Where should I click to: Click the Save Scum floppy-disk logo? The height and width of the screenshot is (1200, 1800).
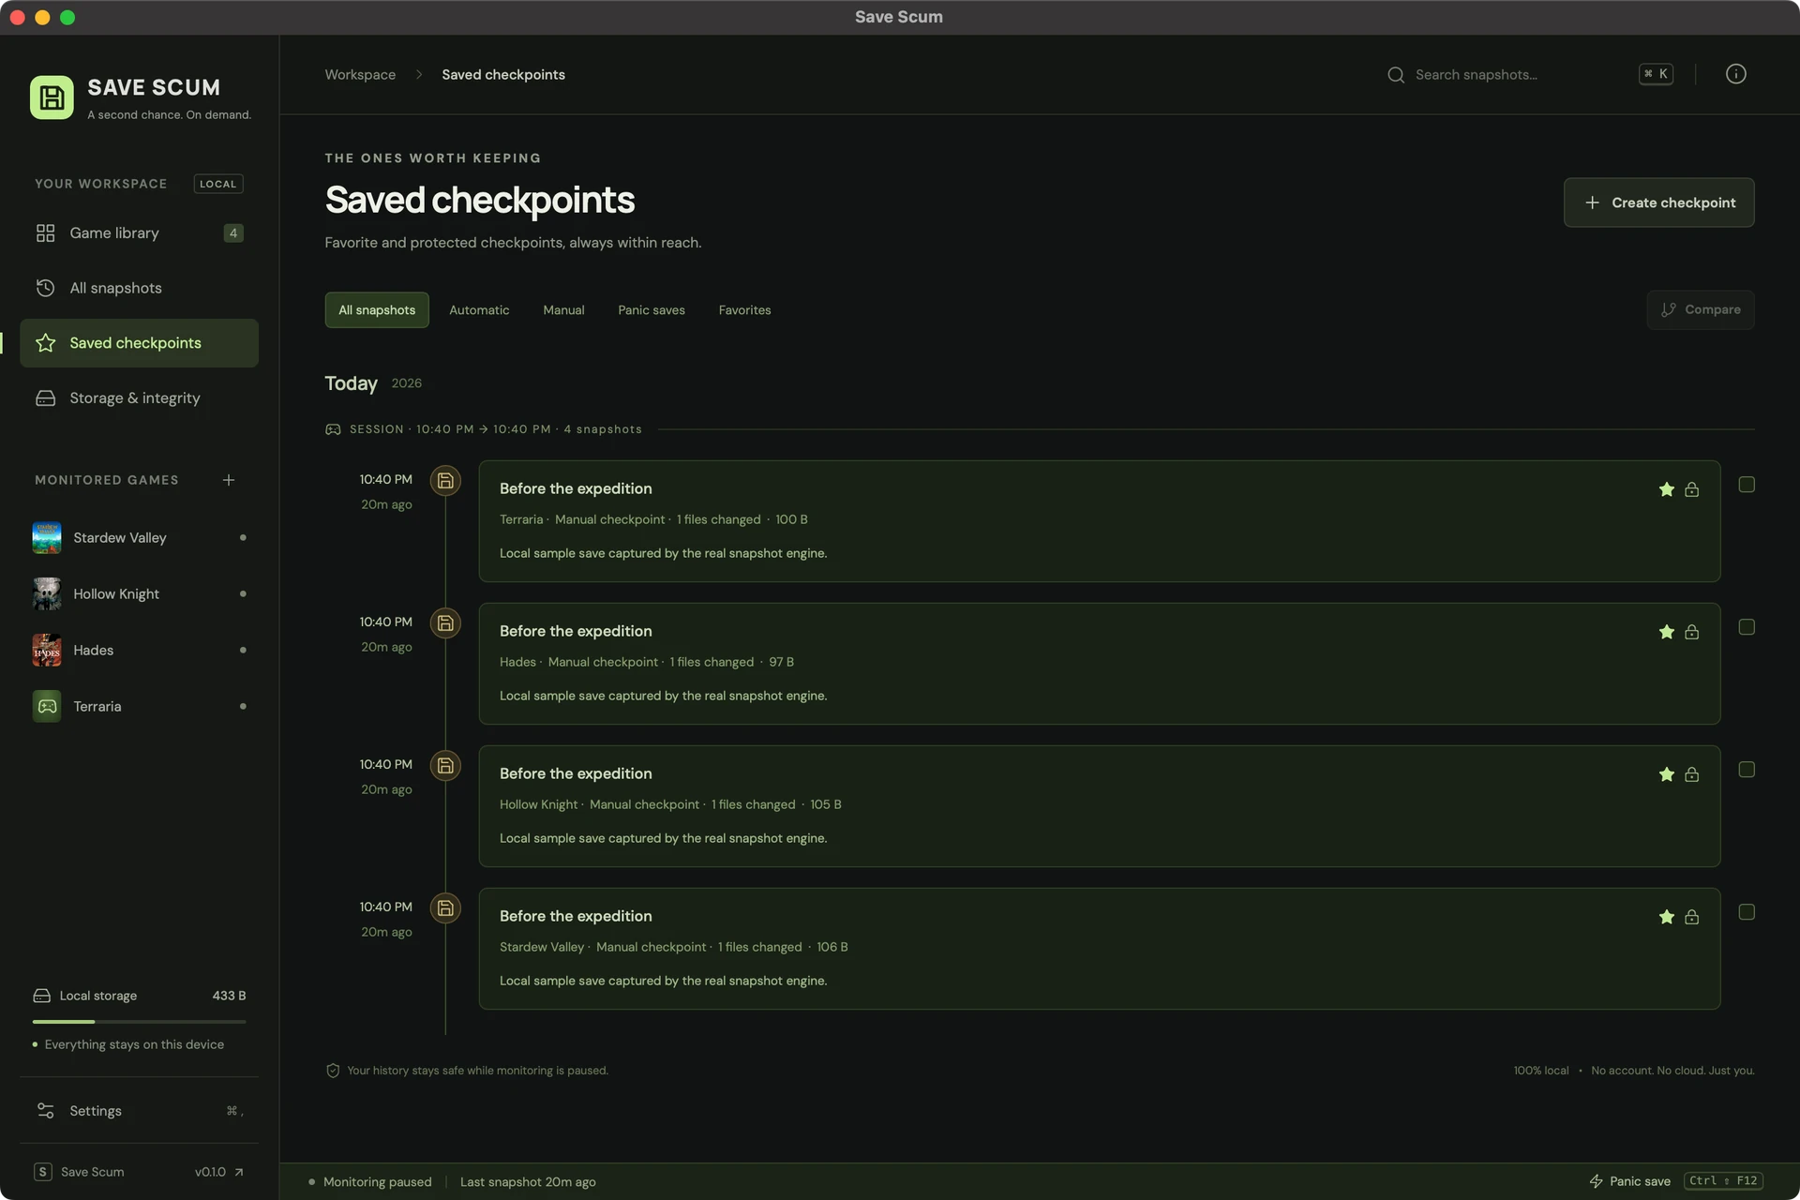coord(52,97)
